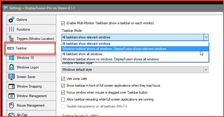Viewport: 224px width, 117px height.
Task: Select the Triggers tree icon
Action: coord(12,39)
